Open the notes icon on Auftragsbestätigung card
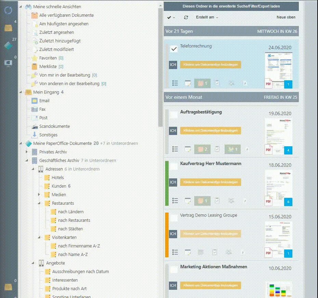 tap(188, 149)
